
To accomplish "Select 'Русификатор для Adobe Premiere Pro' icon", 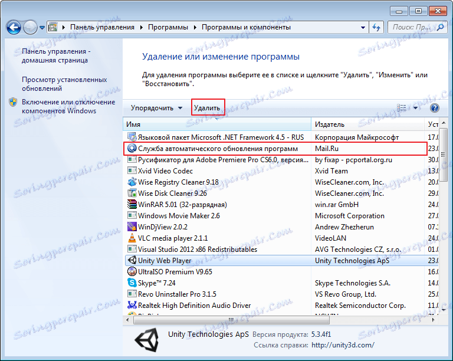I will coord(132,159).
